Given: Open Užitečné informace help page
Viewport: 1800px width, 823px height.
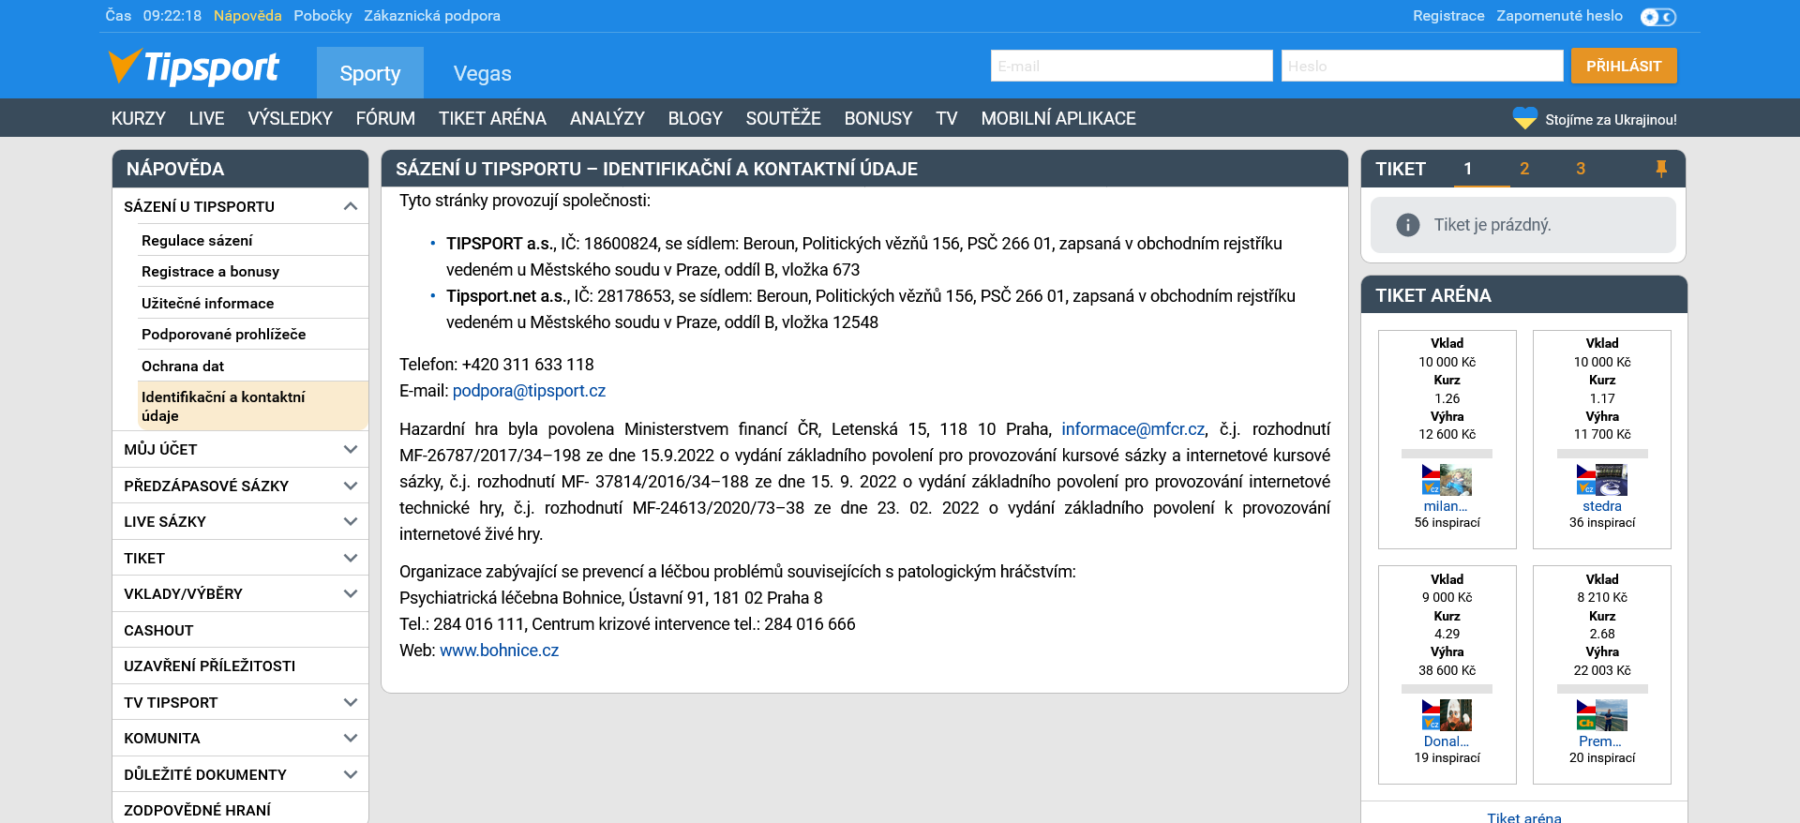Looking at the screenshot, I should pos(253,303).
